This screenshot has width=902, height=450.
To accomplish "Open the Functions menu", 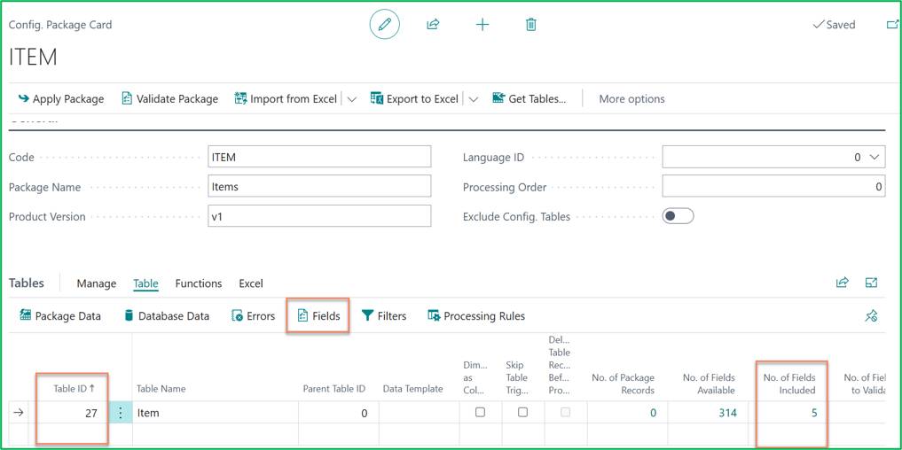I will (x=199, y=283).
